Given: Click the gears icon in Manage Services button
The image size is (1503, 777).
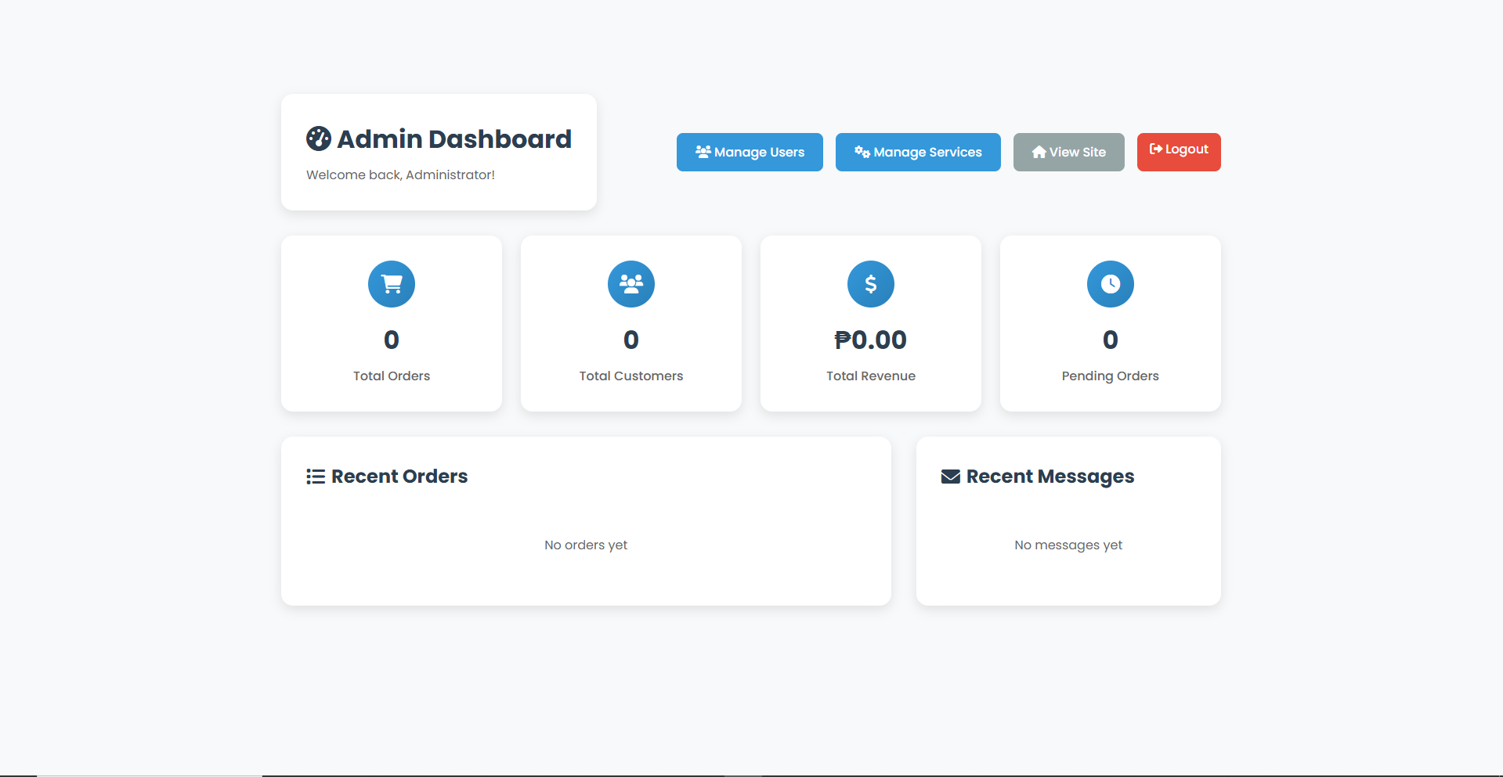Looking at the screenshot, I should pyautogui.click(x=862, y=151).
